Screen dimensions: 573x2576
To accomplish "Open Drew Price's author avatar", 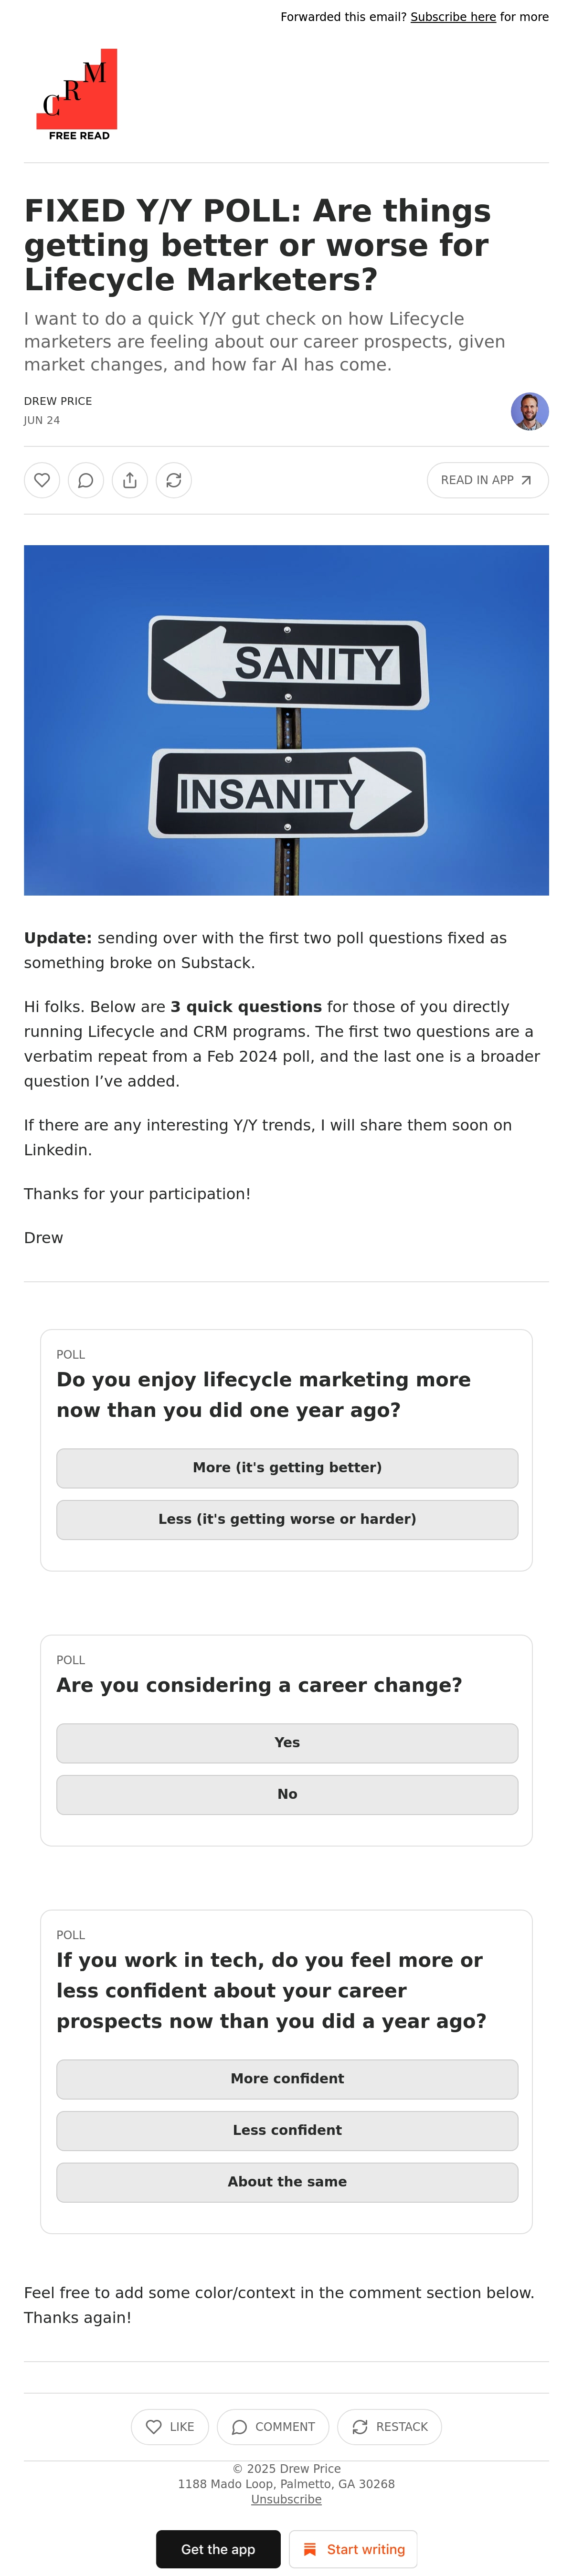I will pos(529,411).
